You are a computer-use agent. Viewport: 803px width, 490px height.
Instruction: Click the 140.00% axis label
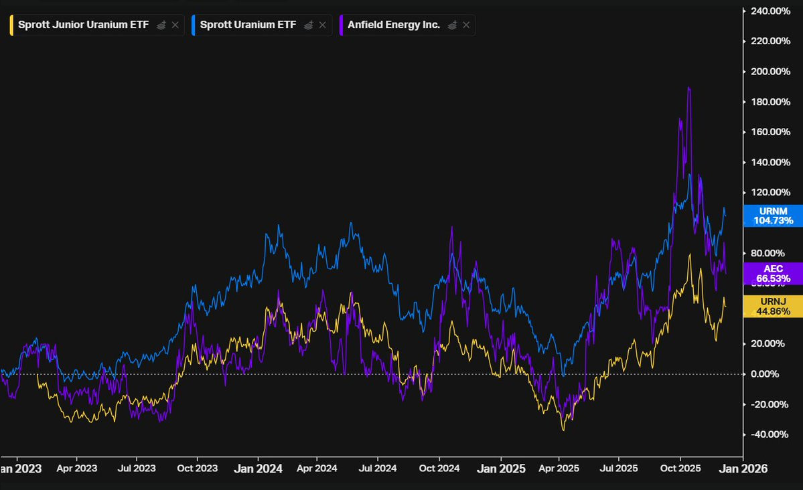pos(770,162)
